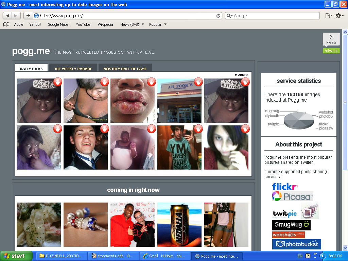Switch to the D:\ZINDELL_2007 folder taskbar window
This screenshot has height=261, width=348.
click(61, 256)
